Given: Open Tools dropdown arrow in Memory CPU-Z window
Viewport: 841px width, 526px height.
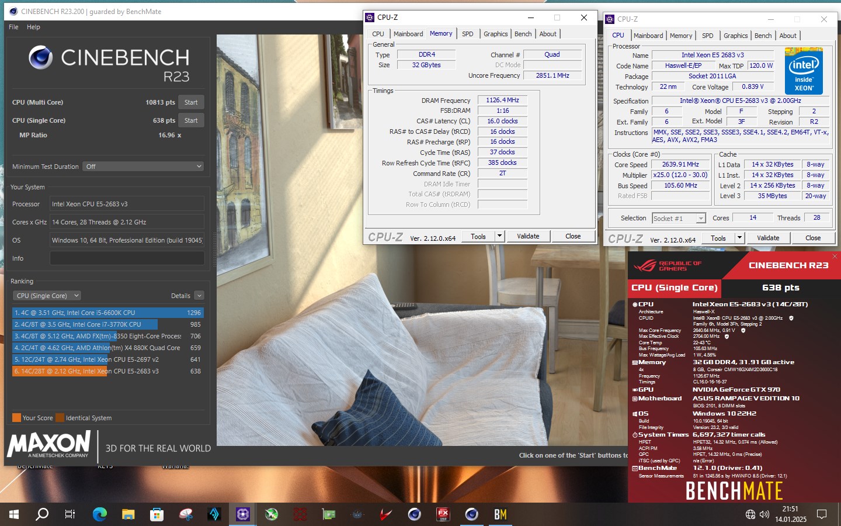Looking at the screenshot, I should click(499, 237).
